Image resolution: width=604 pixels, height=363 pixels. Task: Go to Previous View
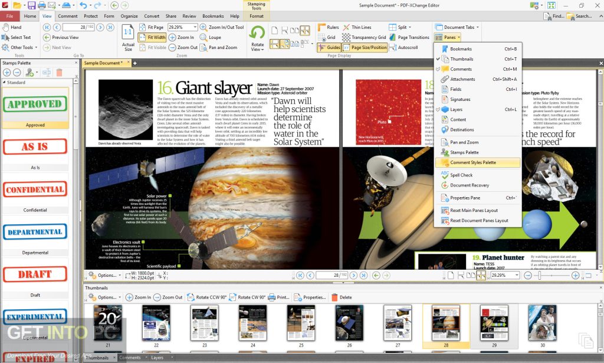pyautogui.click(x=61, y=37)
